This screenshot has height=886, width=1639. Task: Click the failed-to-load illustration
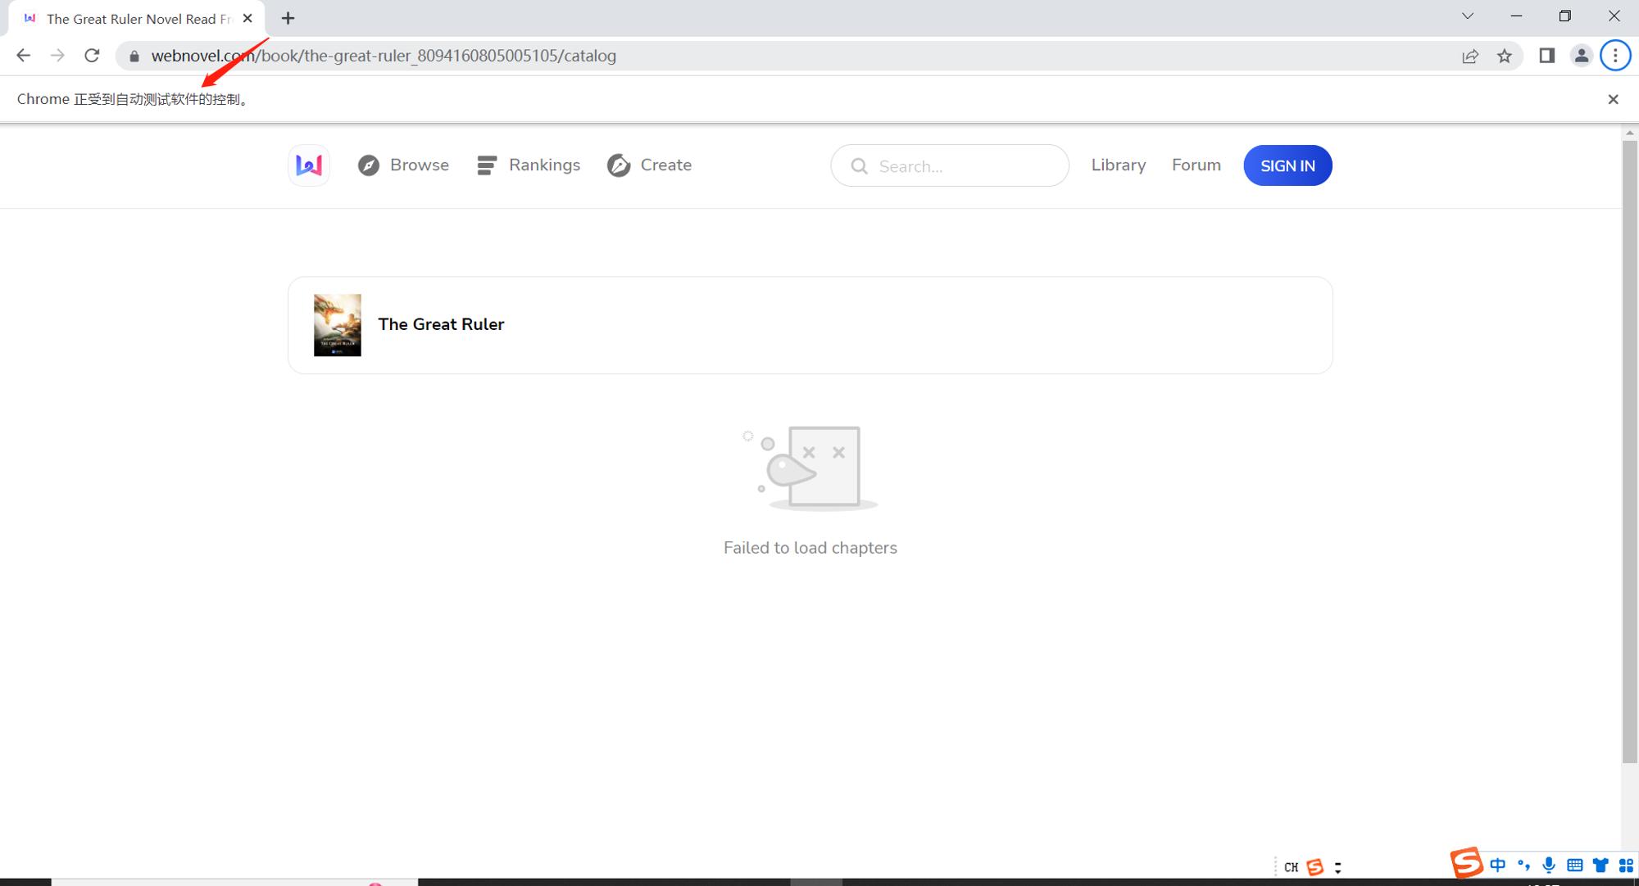(810, 468)
